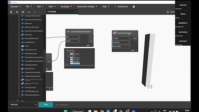Click the Export icon at top right
This screenshot has width=199, height=112.
[168, 12]
